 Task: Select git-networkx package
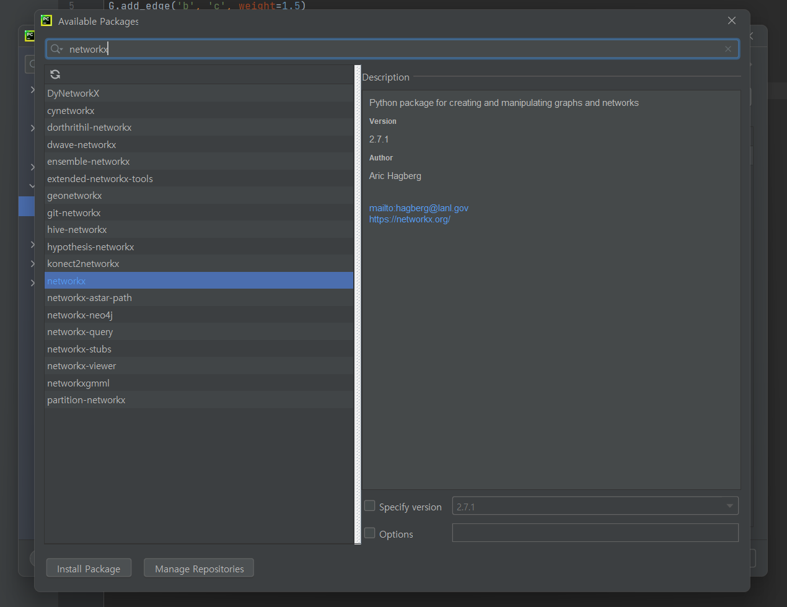point(199,212)
